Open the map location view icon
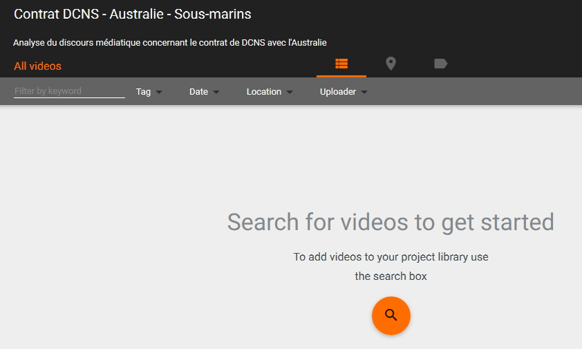The image size is (582, 349). coord(391,64)
